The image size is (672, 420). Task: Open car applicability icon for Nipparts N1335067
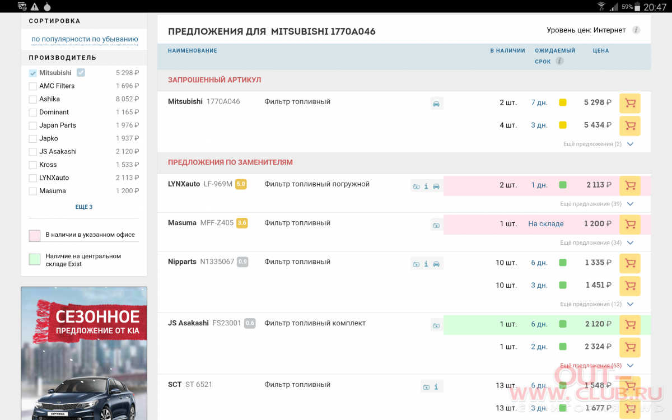436,264
